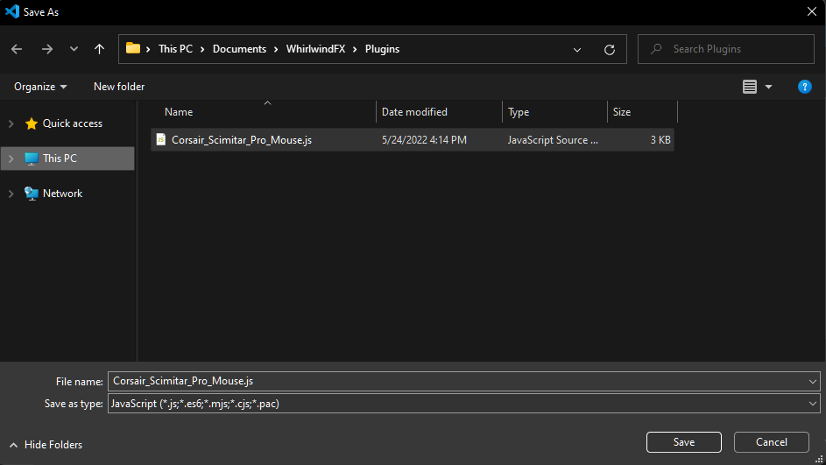Refresh the Plugins folder view
Image resolution: width=826 pixels, height=465 pixels.
tap(610, 49)
